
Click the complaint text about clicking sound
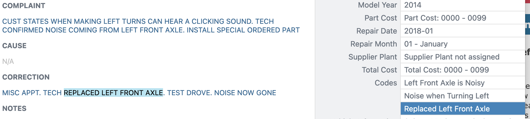[x=151, y=26]
